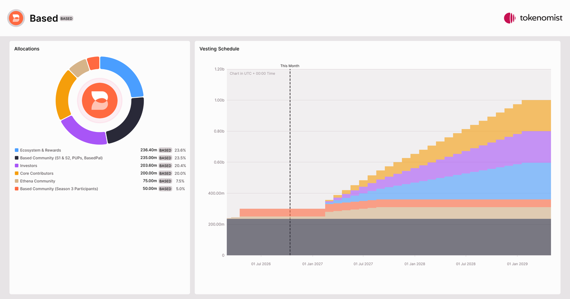Screen dimensions: 570x299
Task: Click the 01 Jan 2027 axis label
Action: pos(312,263)
